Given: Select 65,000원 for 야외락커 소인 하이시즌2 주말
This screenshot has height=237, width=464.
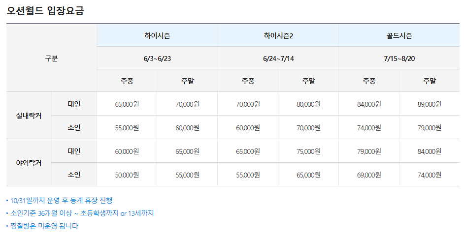Looking at the screenshot, I should pyautogui.click(x=308, y=175).
